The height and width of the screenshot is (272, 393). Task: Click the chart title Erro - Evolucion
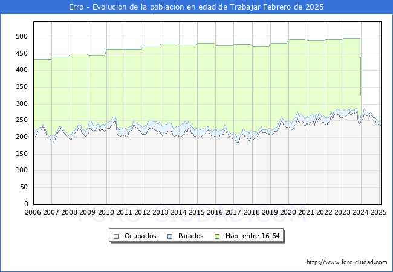pyautogui.click(x=197, y=7)
